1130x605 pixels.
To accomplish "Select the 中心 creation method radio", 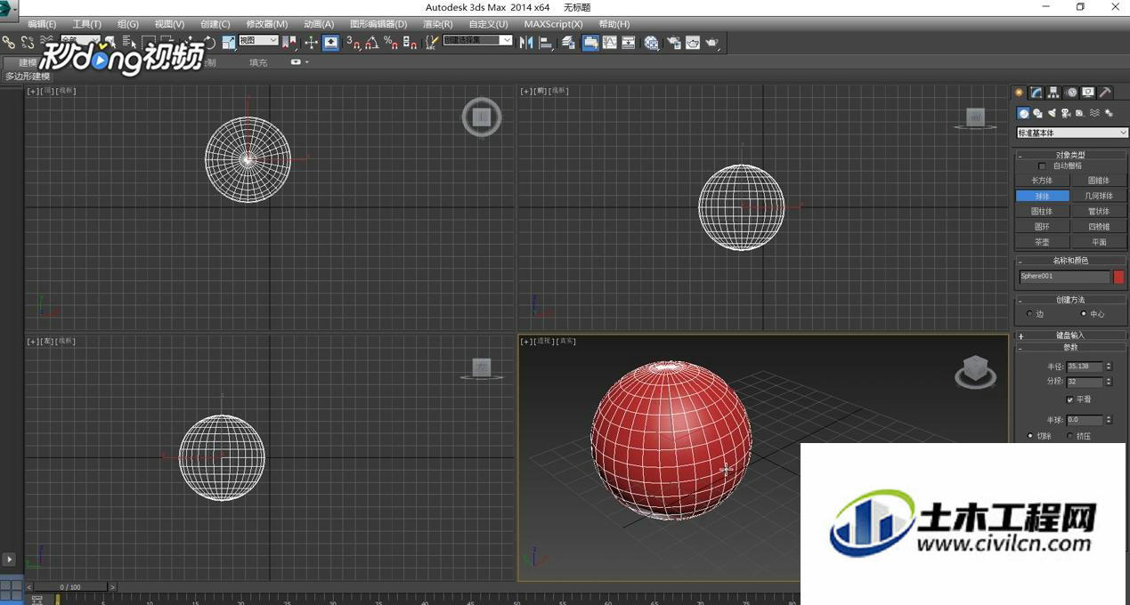I will 1084,314.
